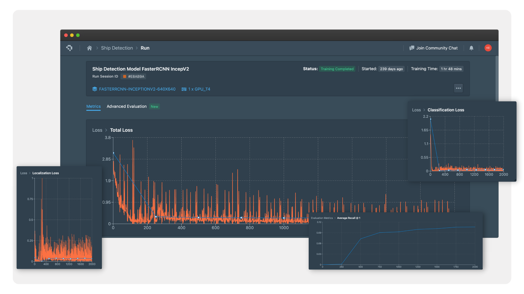Navigate to Ship Detection breadcrumb

point(117,48)
